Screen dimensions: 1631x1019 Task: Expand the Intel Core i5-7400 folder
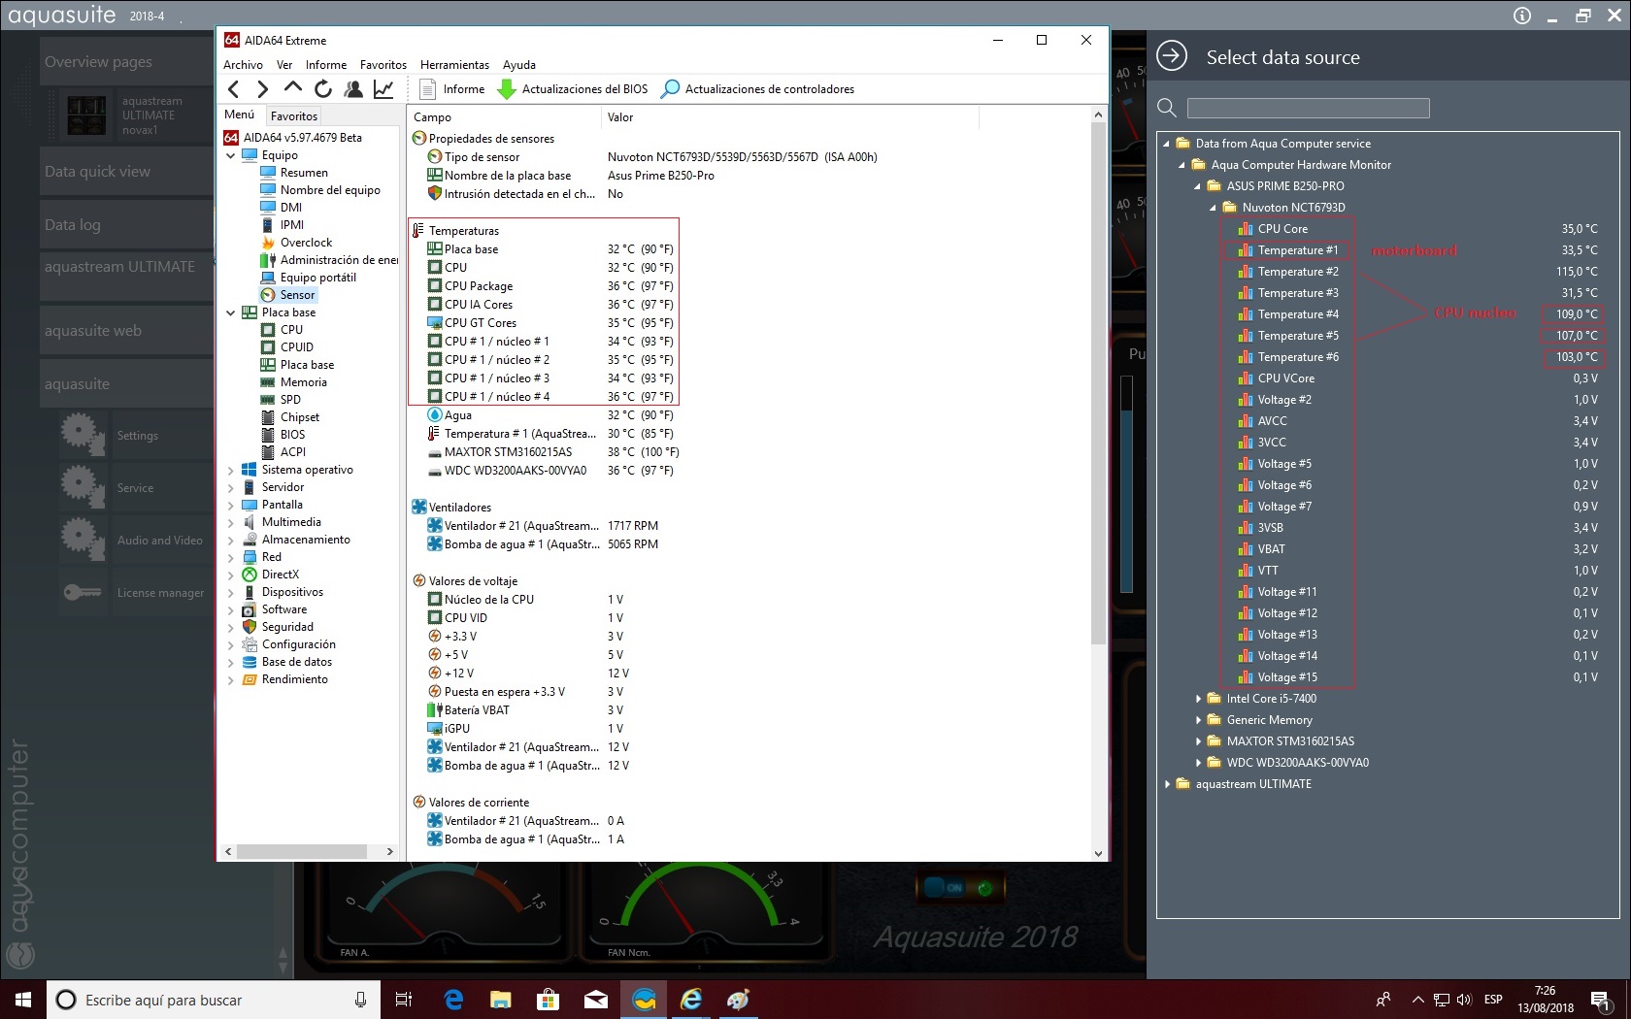tap(1198, 699)
